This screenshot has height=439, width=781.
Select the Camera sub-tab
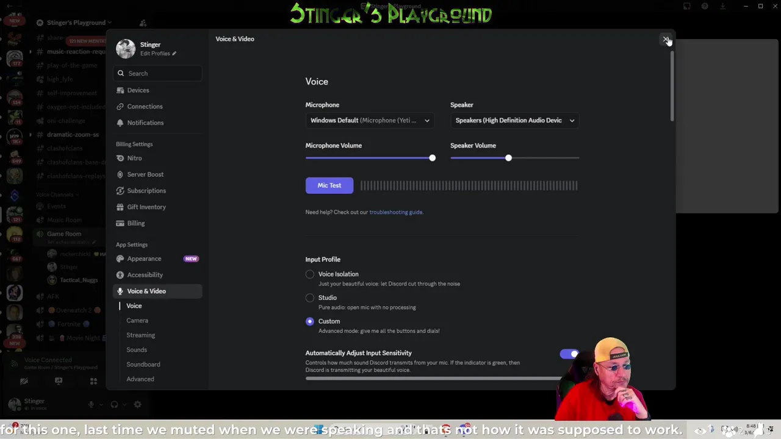point(137,321)
